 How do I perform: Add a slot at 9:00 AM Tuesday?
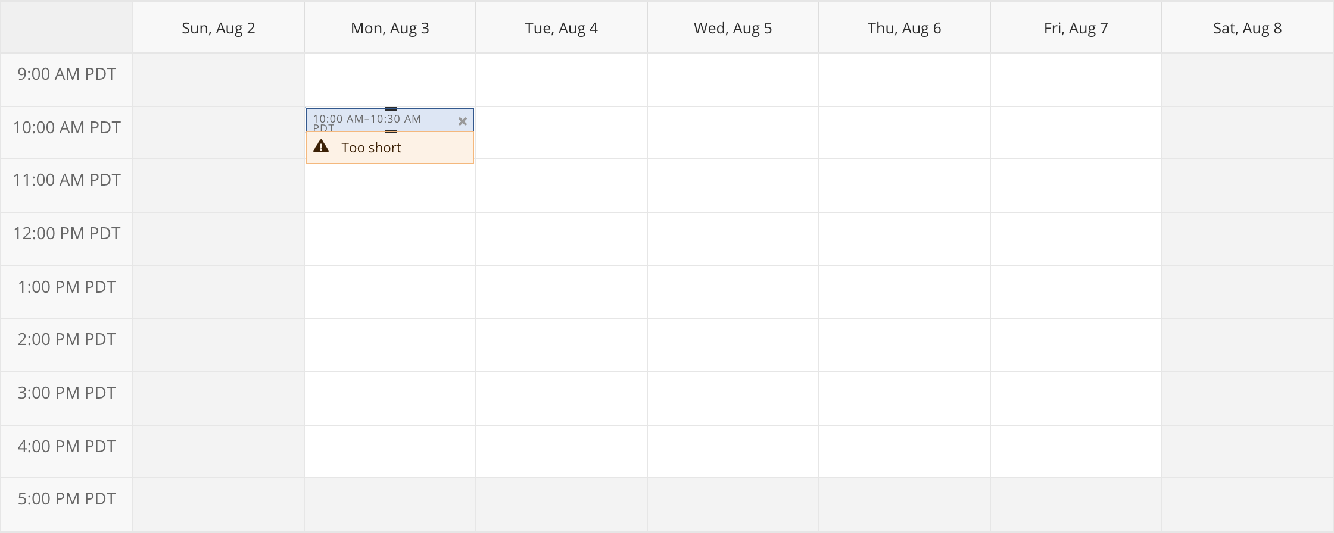[562, 80]
